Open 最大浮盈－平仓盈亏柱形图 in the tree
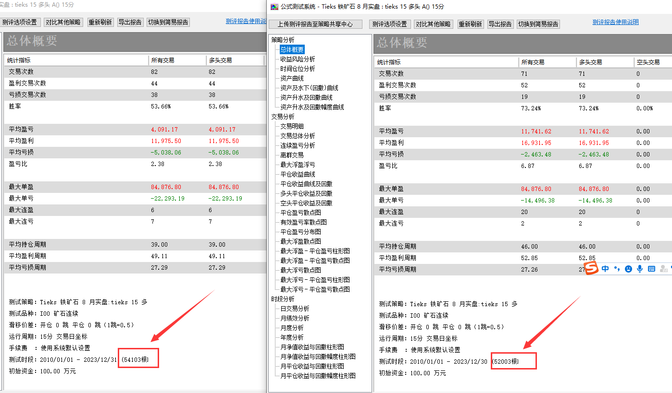Image resolution: width=672 pixels, height=393 pixels. point(315,251)
